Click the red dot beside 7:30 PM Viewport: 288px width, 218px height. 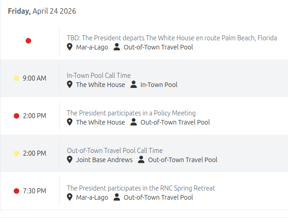coord(16,191)
